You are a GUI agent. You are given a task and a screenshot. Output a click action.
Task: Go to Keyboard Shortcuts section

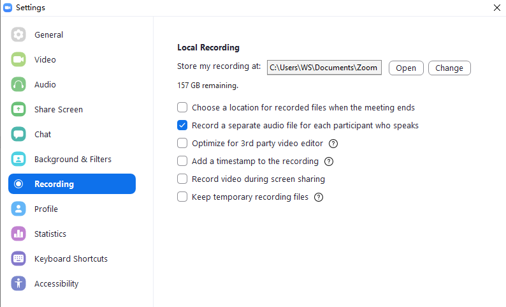(x=72, y=258)
